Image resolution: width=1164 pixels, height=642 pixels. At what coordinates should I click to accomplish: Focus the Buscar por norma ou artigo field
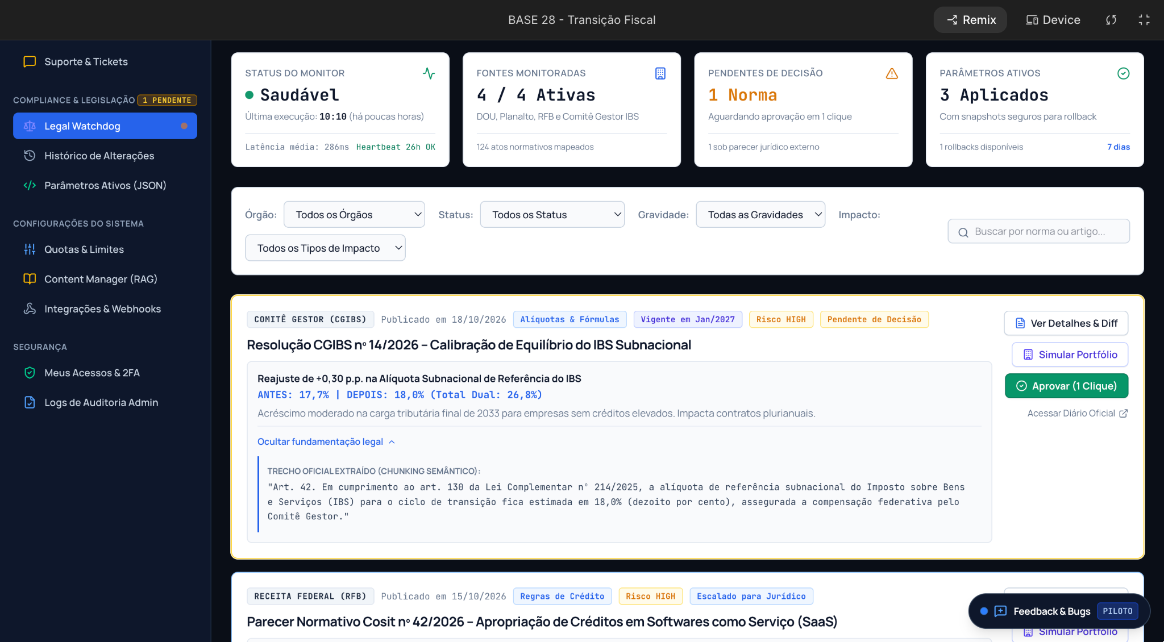point(1038,231)
